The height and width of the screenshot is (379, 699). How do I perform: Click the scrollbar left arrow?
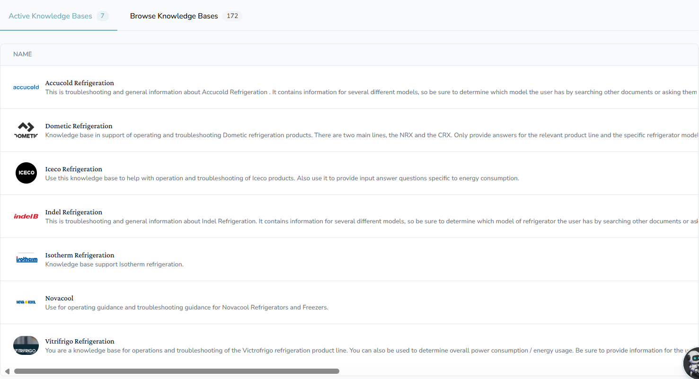(7, 371)
